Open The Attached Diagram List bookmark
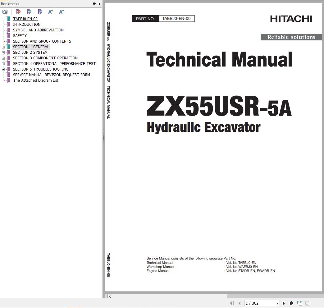Image resolution: width=324 pixels, height=308 pixels. (36, 80)
